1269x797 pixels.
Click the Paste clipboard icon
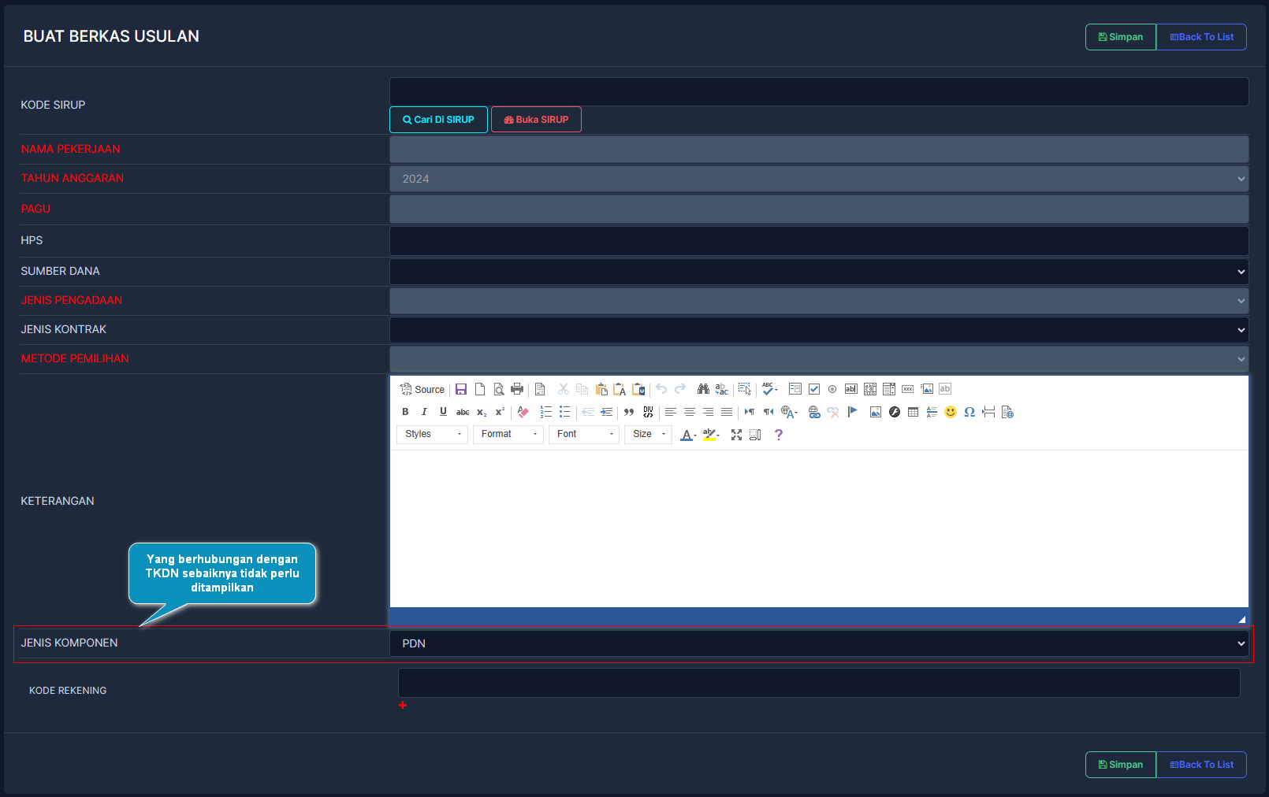(601, 389)
